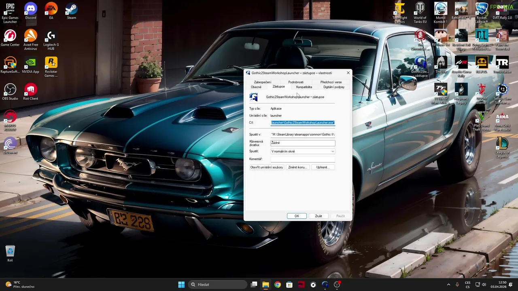Click the Změnit ikonu button
Image resolution: width=518 pixels, height=291 pixels.
297,167
